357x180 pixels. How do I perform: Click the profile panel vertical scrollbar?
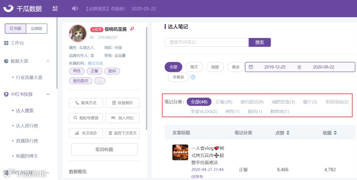[146, 79]
